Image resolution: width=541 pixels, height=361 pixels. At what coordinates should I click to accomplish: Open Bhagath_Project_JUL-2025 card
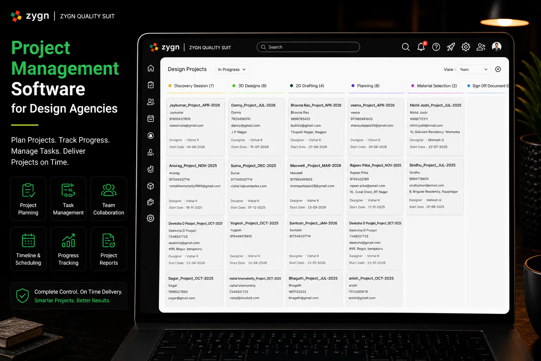click(x=315, y=289)
